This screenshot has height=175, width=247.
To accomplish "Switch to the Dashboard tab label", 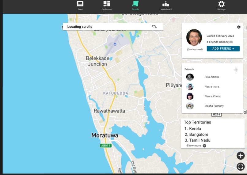I will point(107,10).
